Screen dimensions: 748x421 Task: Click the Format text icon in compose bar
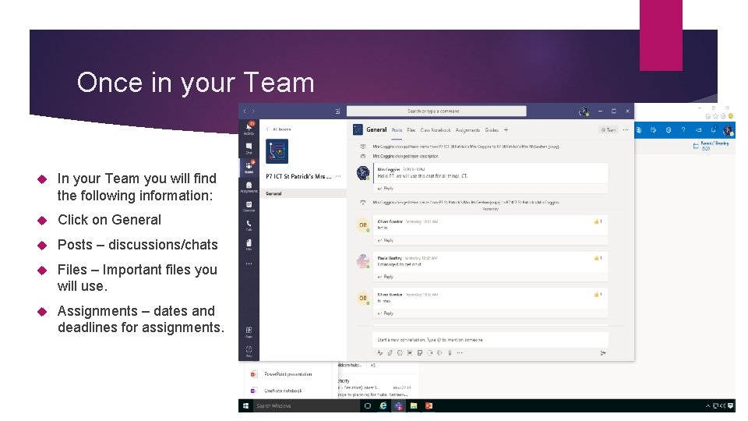(379, 352)
